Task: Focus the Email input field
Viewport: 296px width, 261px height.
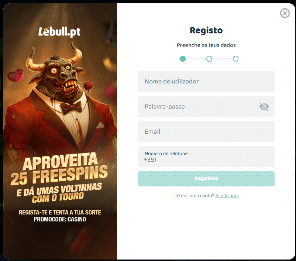Action: [206, 132]
